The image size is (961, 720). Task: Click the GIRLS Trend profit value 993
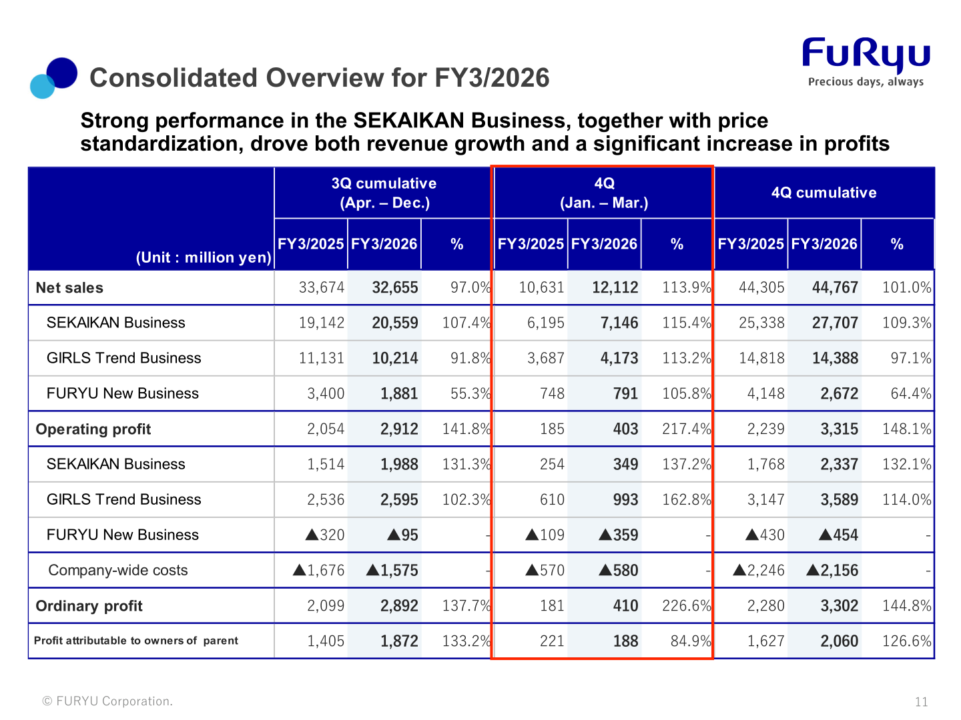coord(625,499)
